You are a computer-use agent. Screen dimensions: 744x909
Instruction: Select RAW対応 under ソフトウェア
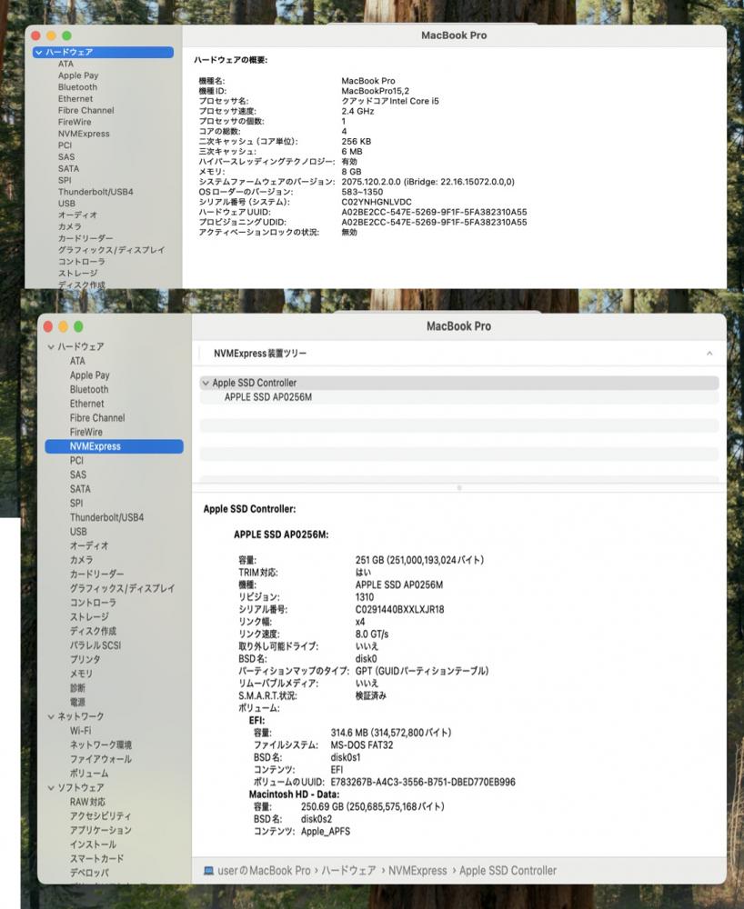click(x=87, y=802)
